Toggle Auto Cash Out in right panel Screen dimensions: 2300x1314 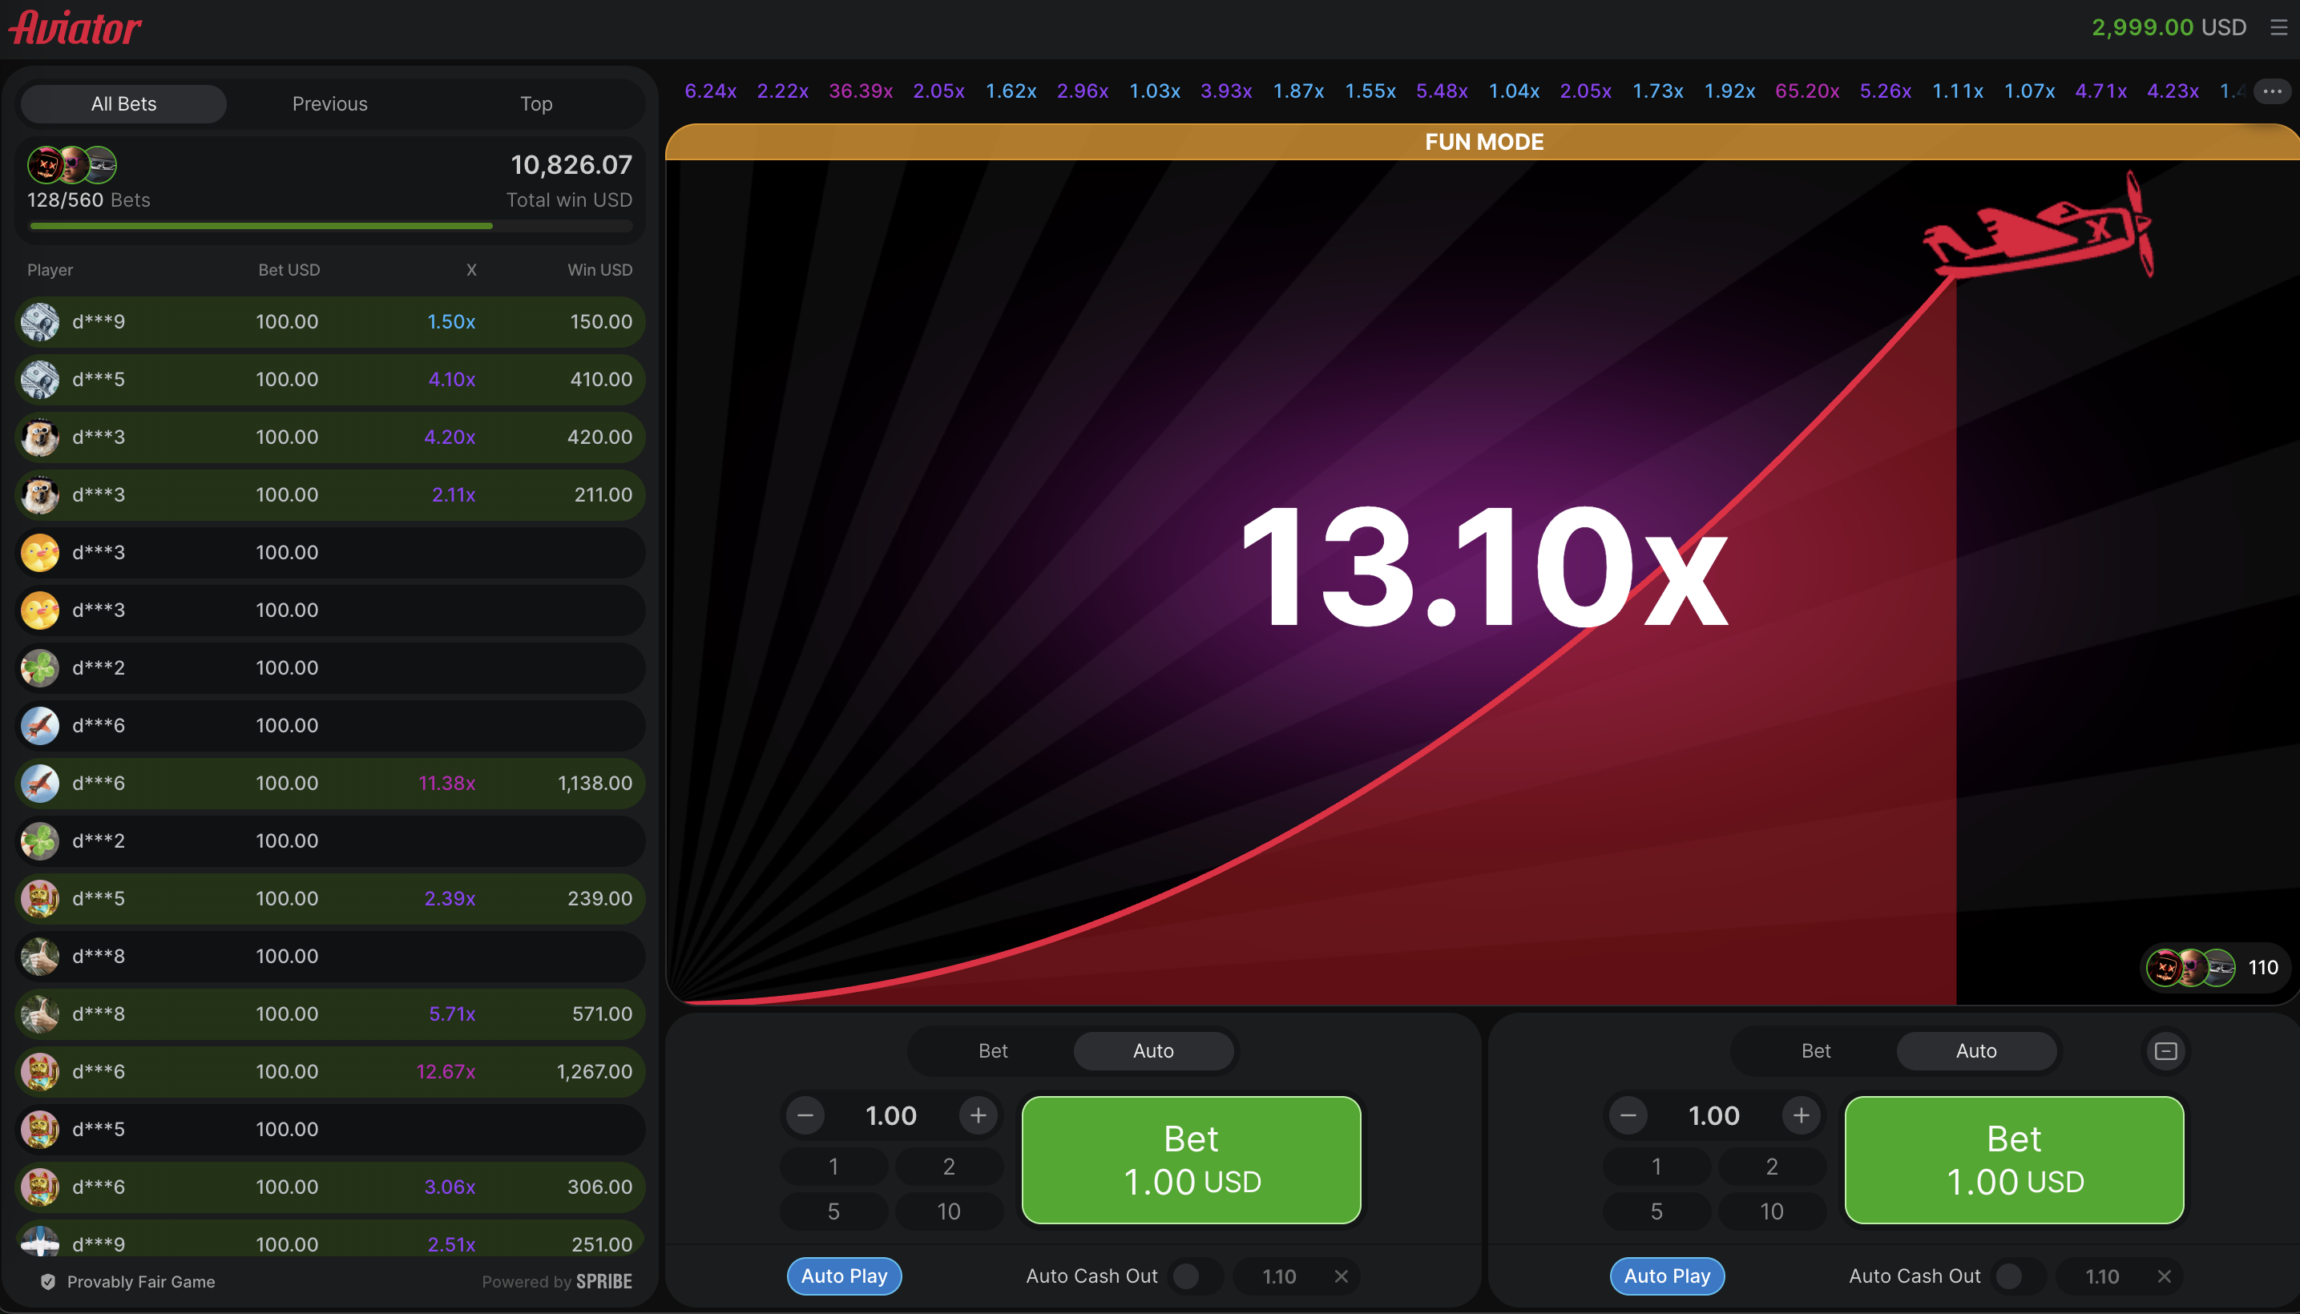[x=2020, y=1276]
